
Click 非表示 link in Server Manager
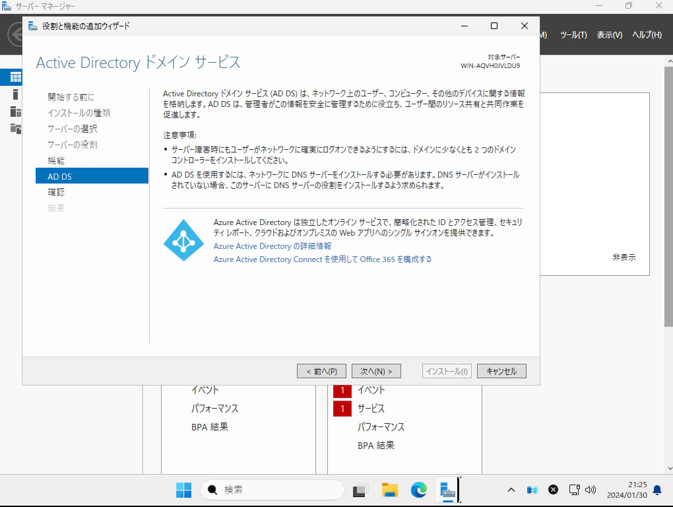point(624,257)
